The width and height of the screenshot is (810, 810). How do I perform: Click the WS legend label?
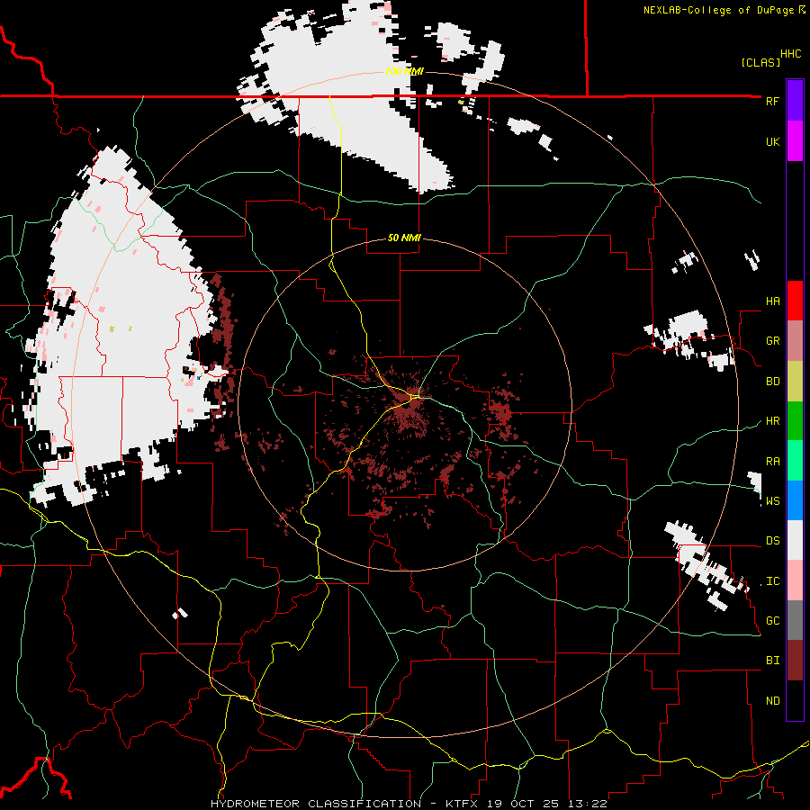tap(772, 501)
